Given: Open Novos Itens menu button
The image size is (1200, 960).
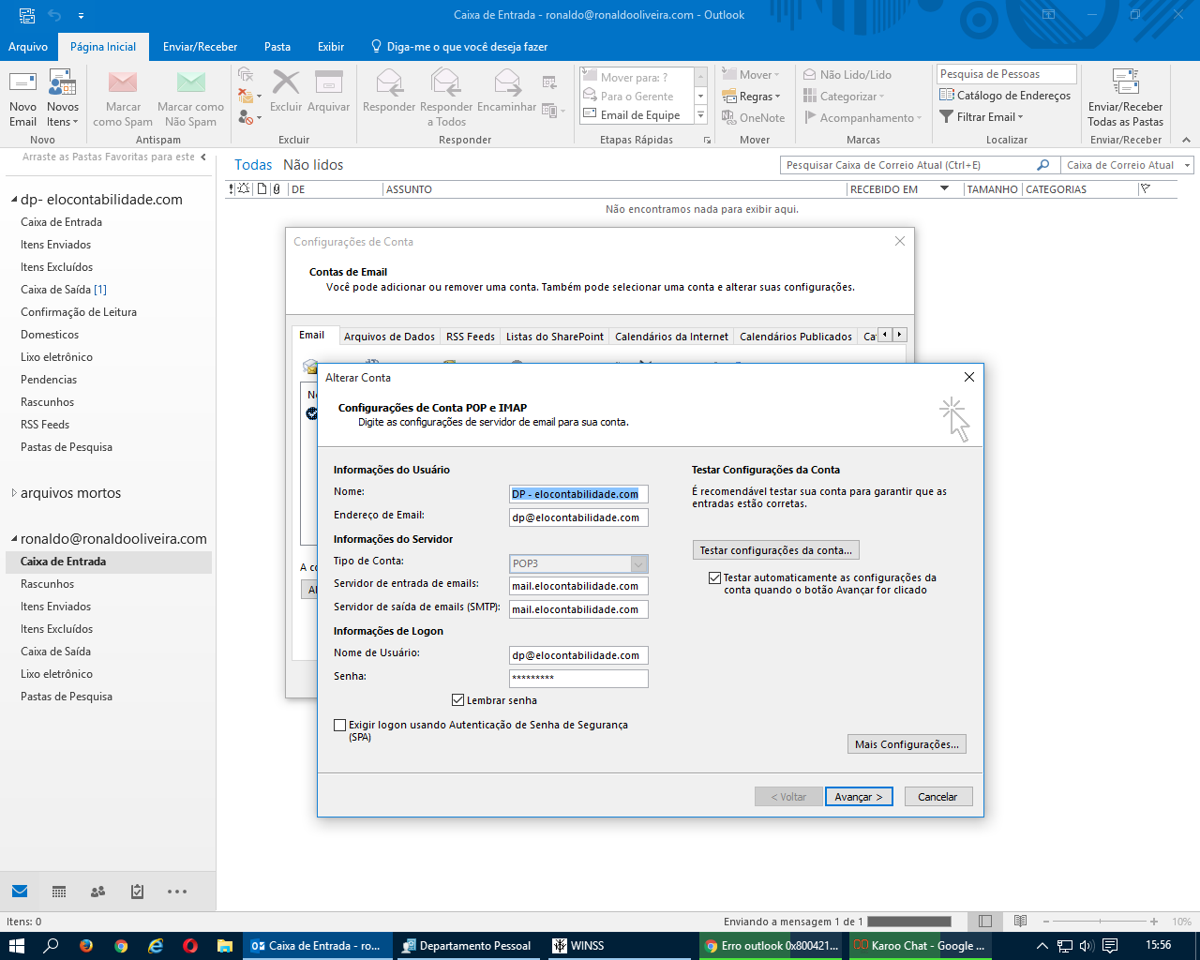Looking at the screenshot, I should pyautogui.click(x=63, y=98).
